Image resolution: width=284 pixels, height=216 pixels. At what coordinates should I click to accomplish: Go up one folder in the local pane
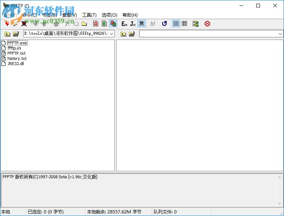pos(7,34)
